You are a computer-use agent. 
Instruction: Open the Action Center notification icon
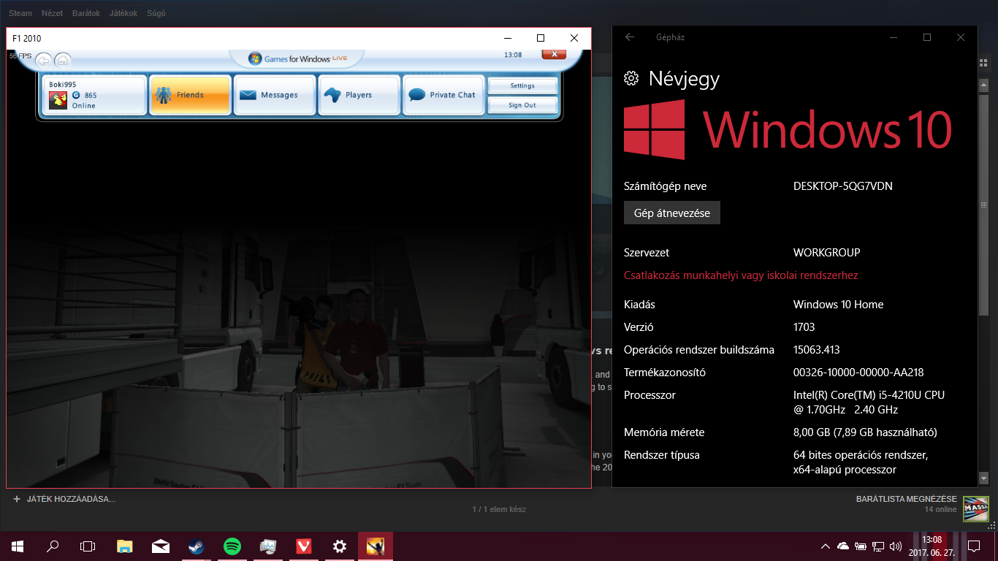point(973,546)
